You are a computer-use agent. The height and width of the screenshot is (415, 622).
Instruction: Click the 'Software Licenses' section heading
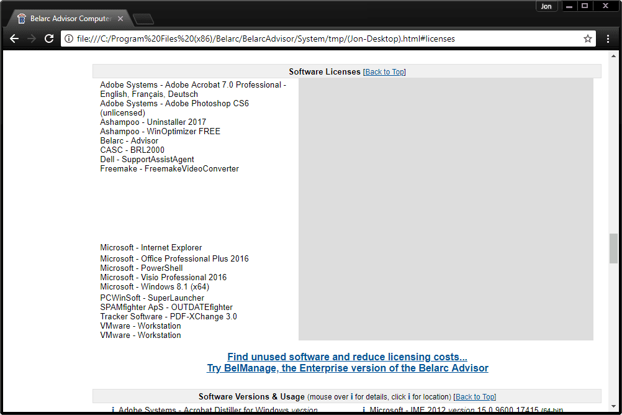[325, 72]
